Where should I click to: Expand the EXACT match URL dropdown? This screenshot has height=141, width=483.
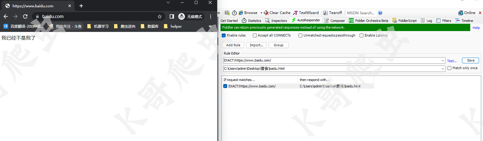click(x=443, y=61)
